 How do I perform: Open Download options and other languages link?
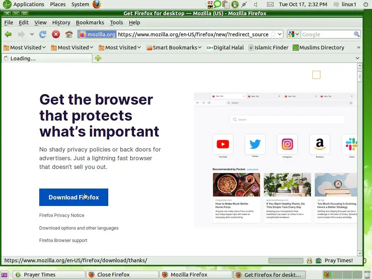pyautogui.click(x=79, y=228)
